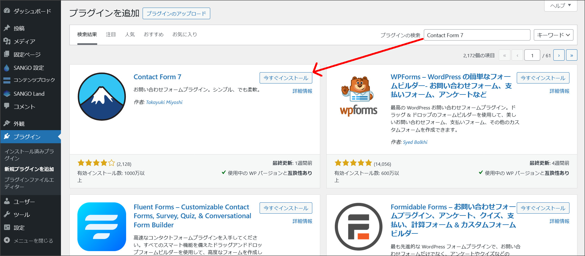
Task: Click プラグインのアップロード button
Action: pos(176,13)
